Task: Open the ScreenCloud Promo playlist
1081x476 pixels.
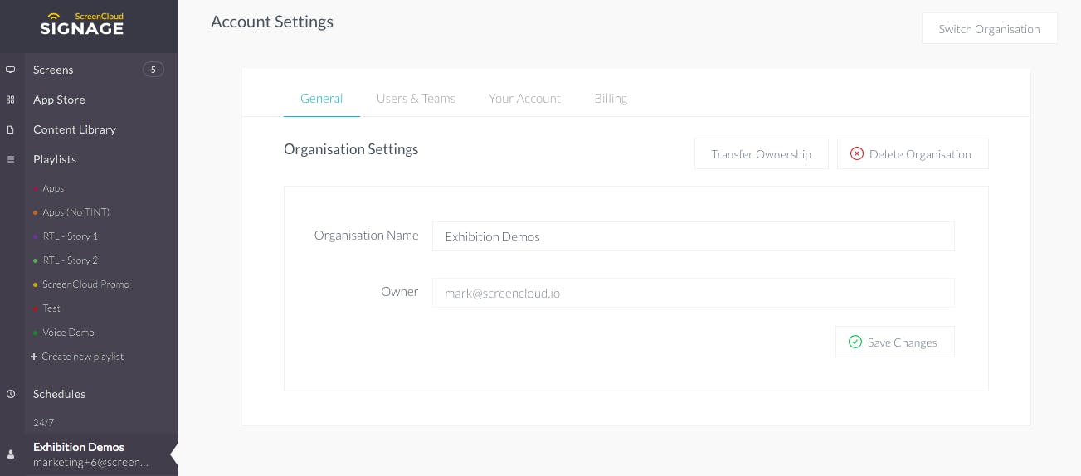Action: (85, 284)
